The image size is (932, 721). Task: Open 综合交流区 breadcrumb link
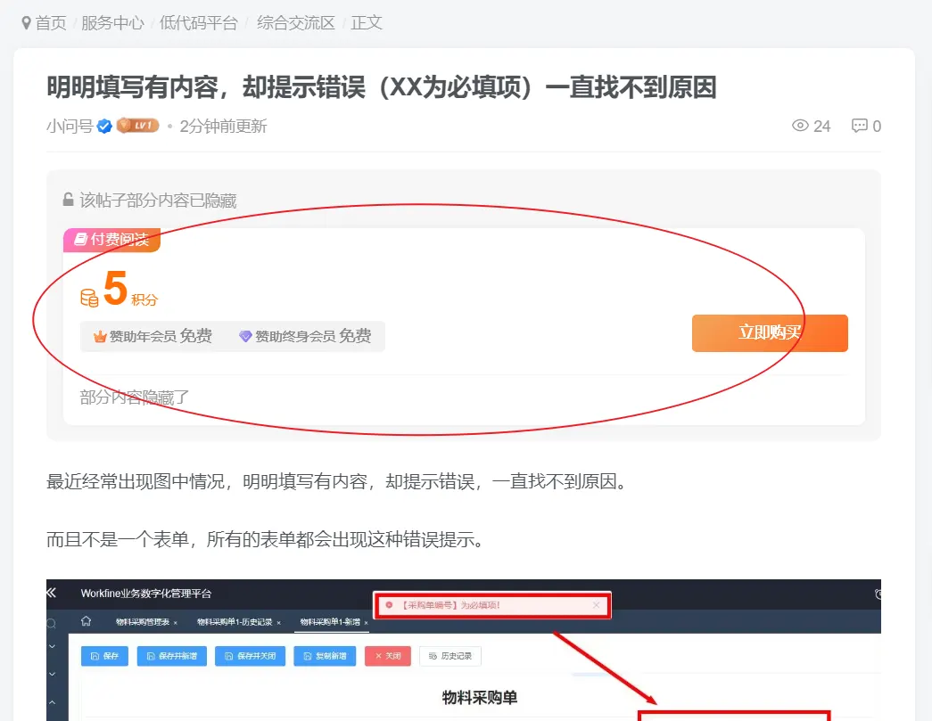pos(296,23)
